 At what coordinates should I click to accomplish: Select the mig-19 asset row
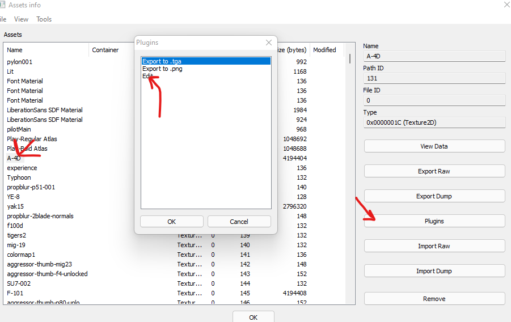[x=16, y=245]
